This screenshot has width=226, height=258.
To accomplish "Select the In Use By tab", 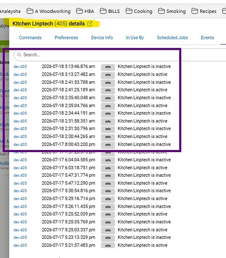I will [135, 38].
